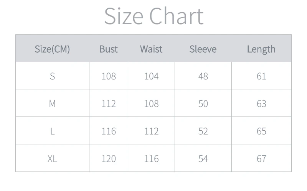Select length value 65 for size L

pos(261,131)
